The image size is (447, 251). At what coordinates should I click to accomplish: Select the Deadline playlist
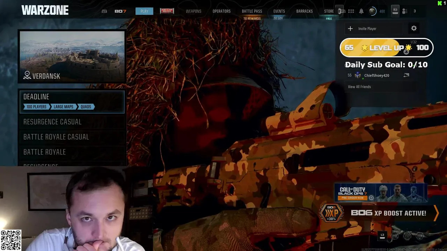[72, 102]
